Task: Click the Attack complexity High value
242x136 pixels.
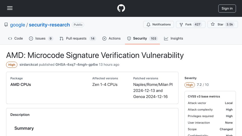Action: [229, 110]
